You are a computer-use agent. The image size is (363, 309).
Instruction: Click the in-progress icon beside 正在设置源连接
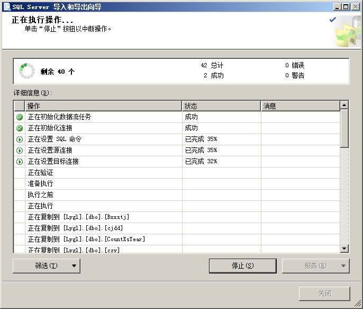click(20, 151)
